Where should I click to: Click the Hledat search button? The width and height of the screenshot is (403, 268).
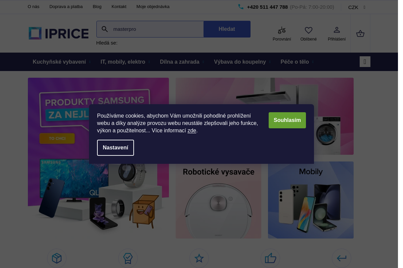tap(227, 29)
